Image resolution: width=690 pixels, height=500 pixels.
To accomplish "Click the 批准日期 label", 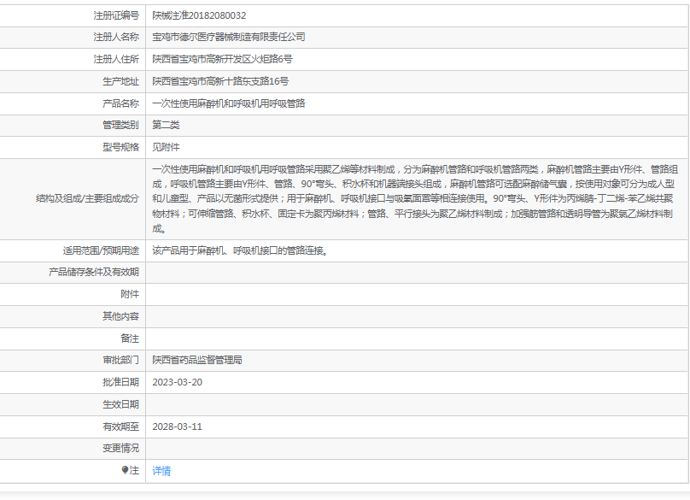I will [120, 382].
